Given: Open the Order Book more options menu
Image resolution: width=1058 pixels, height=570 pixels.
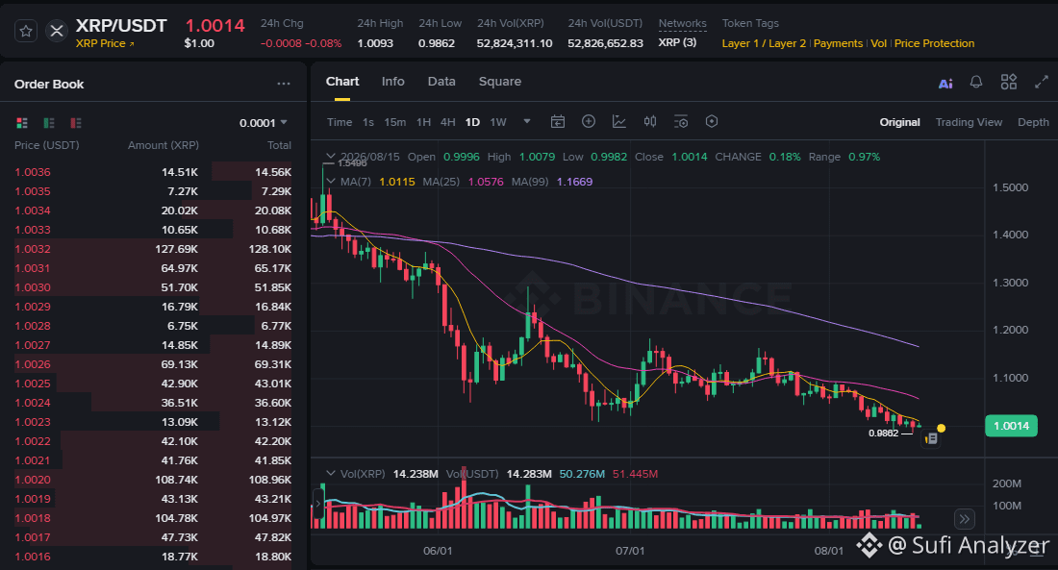Looking at the screenshot, I should point(284,84).
